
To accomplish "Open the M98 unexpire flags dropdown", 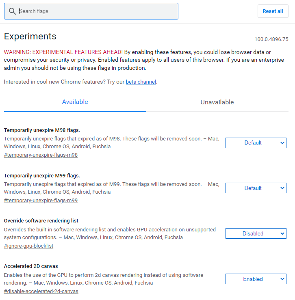I will (256, 143).
